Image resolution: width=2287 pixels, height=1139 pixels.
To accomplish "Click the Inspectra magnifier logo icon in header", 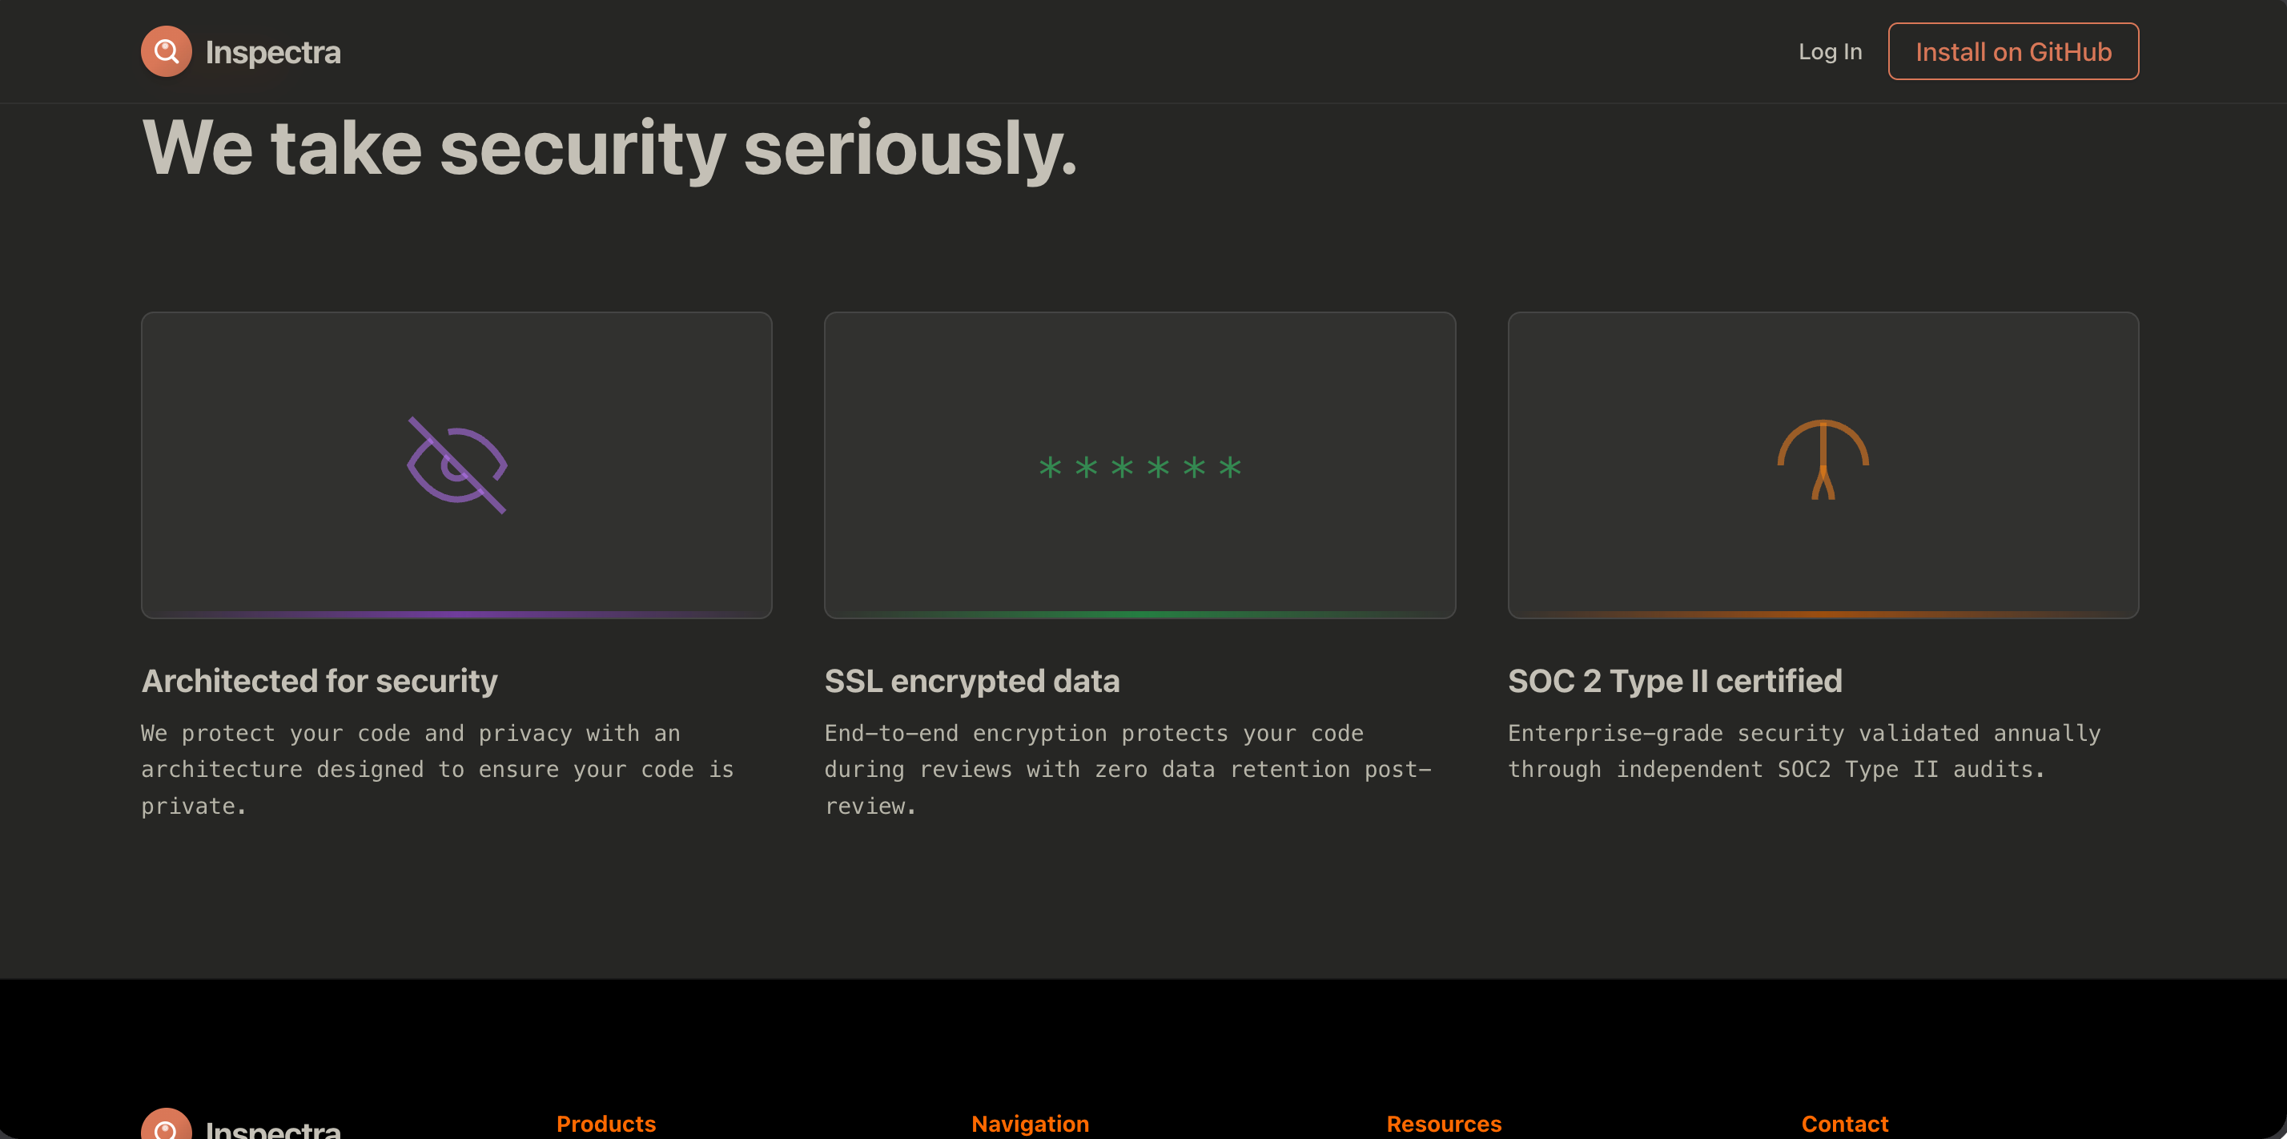I will pyautogui.click(x=166, y=51).
